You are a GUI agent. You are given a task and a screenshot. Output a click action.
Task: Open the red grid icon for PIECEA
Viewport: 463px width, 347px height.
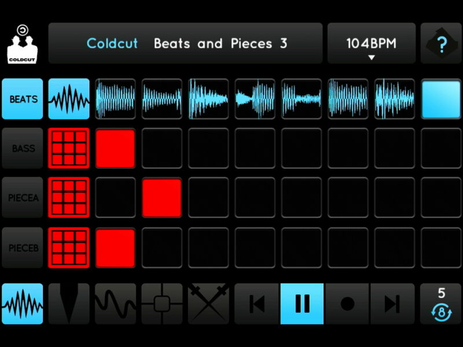(x=69, y=198)
